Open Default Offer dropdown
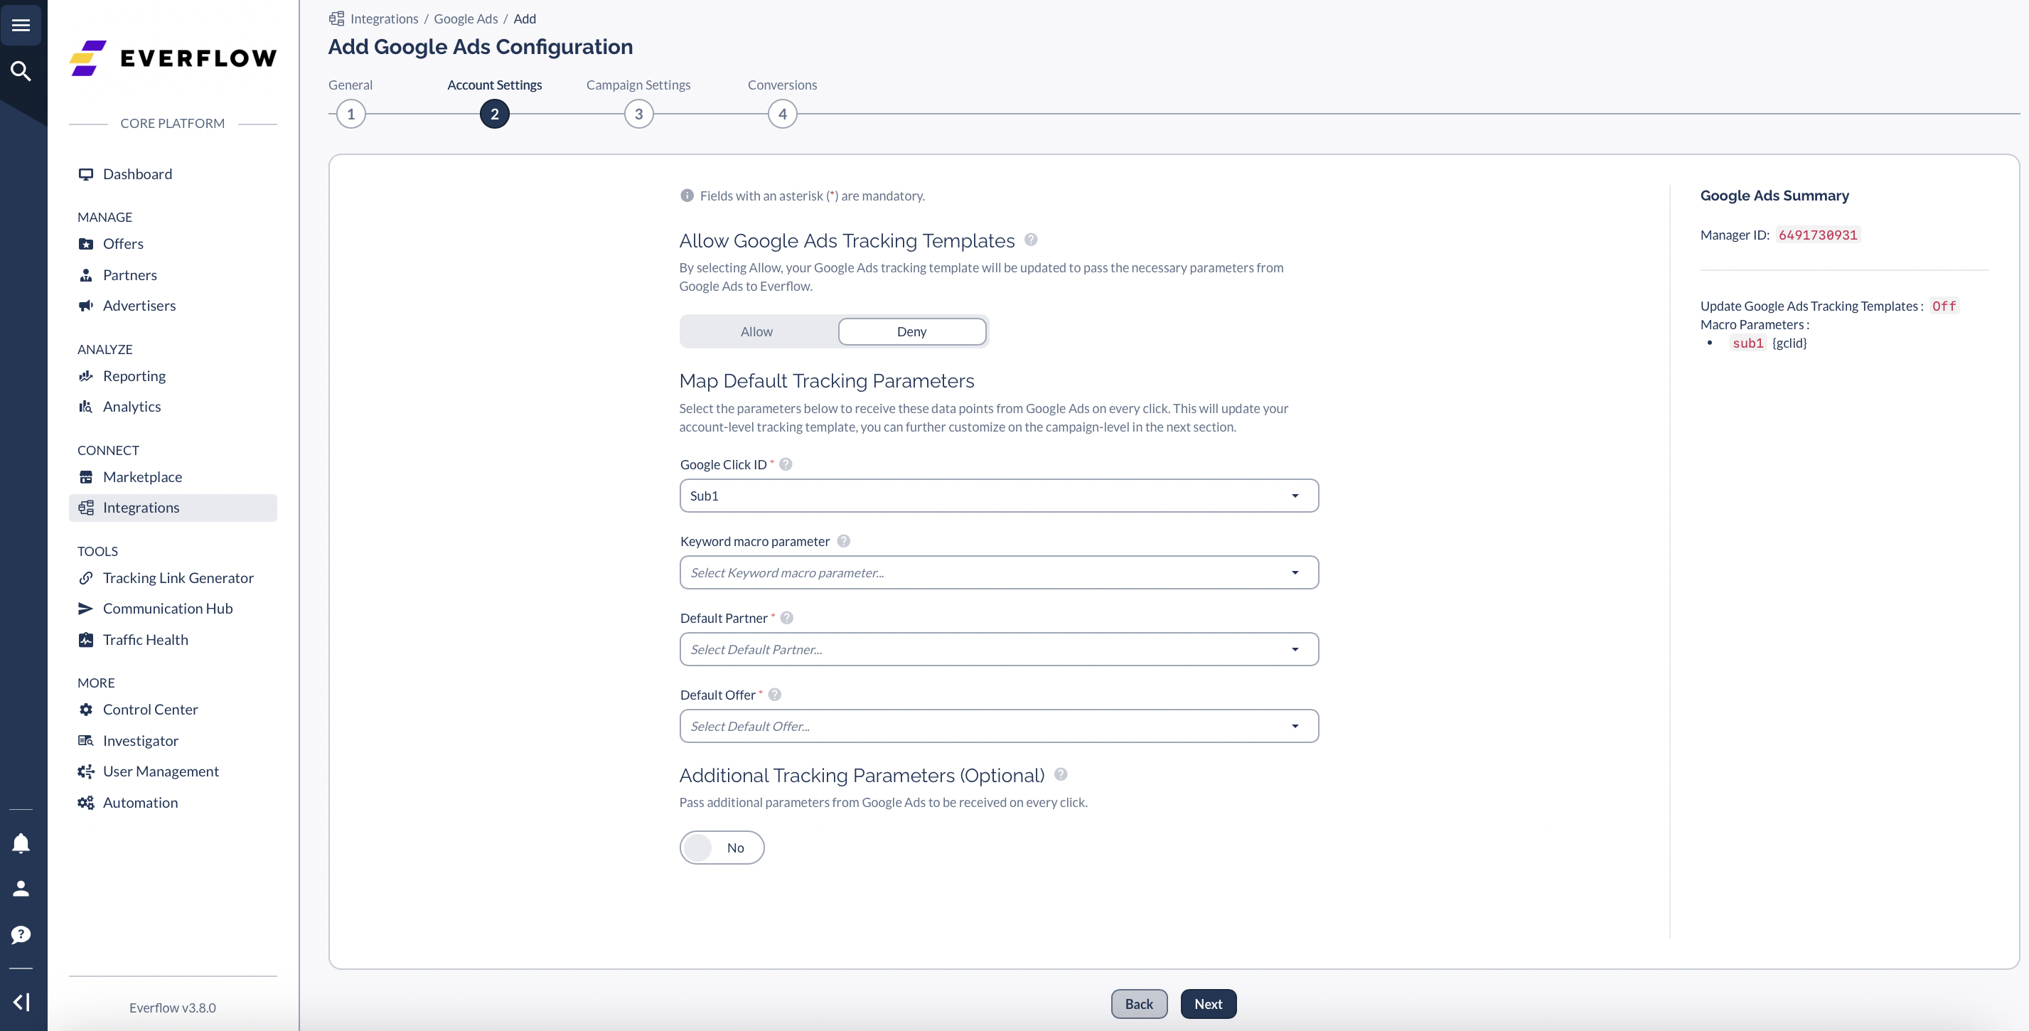 click(999, 725)
